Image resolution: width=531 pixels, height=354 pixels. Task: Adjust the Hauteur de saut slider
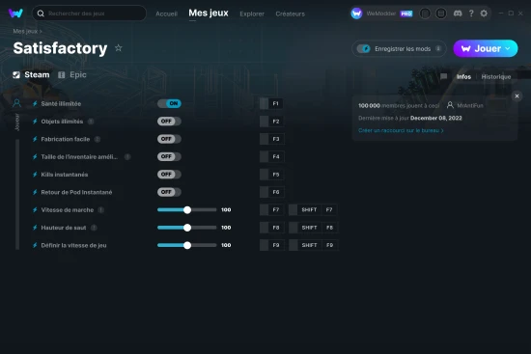pyautogui.click(x=187, y=228)
